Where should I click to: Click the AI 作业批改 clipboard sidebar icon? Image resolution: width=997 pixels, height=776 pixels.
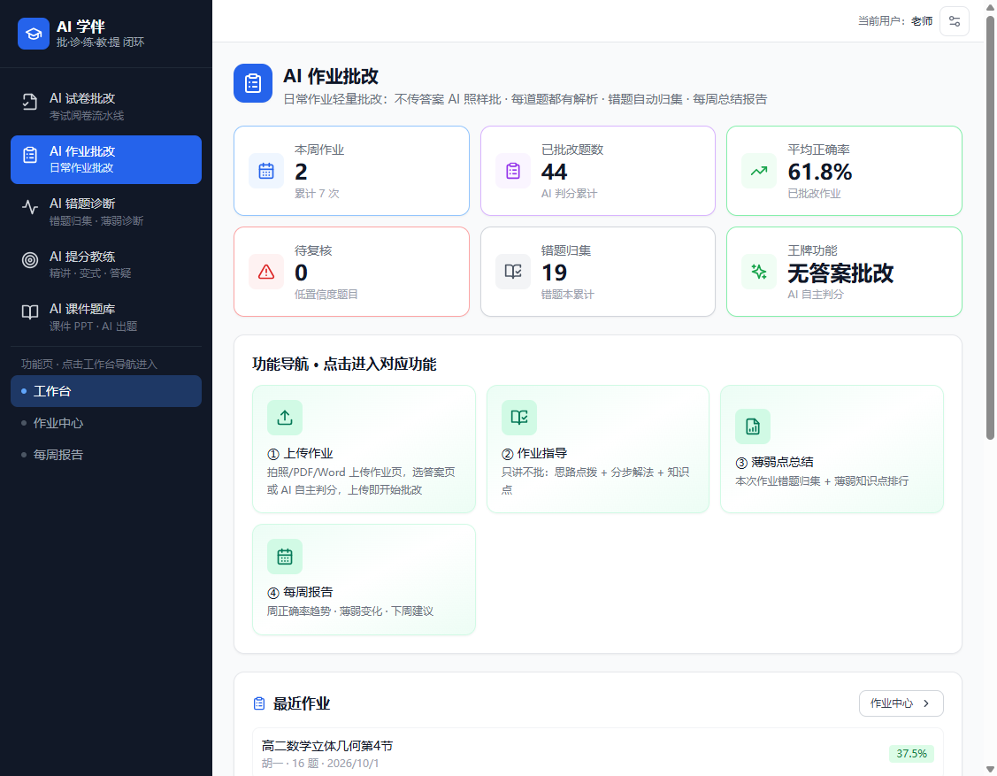(x=30, y=155)
